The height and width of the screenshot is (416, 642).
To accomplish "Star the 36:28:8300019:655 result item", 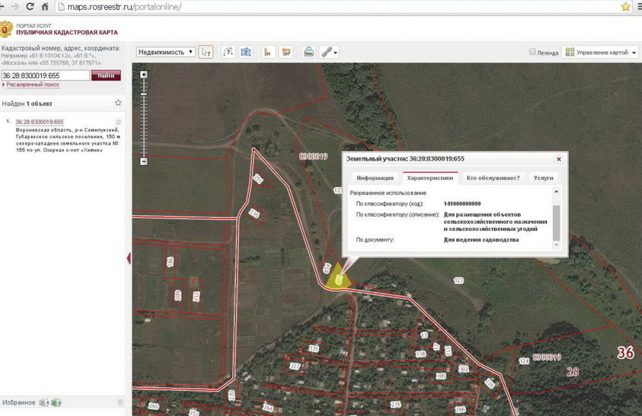I will pos(118,122).
